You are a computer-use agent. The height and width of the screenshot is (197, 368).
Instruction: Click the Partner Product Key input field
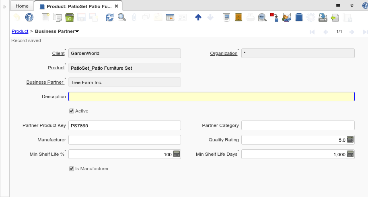click(124, 125)
